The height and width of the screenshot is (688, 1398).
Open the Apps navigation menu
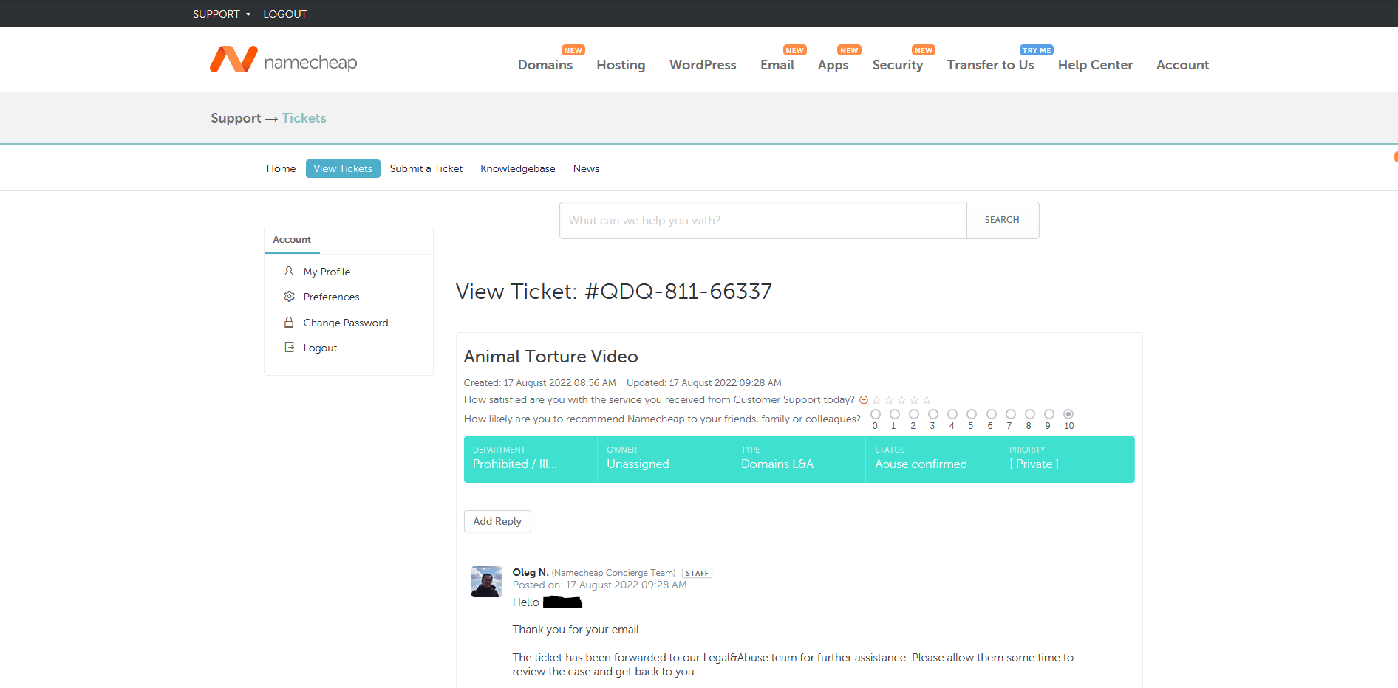pos(833,65)
